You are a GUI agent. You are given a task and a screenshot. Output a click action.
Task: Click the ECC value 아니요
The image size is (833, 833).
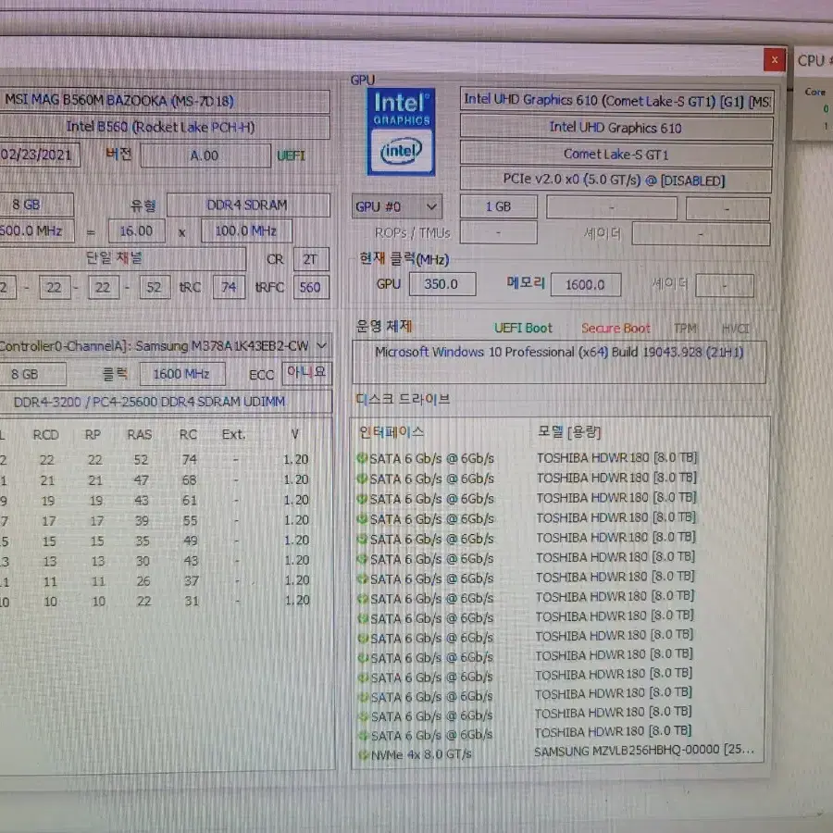click(307, 372)
